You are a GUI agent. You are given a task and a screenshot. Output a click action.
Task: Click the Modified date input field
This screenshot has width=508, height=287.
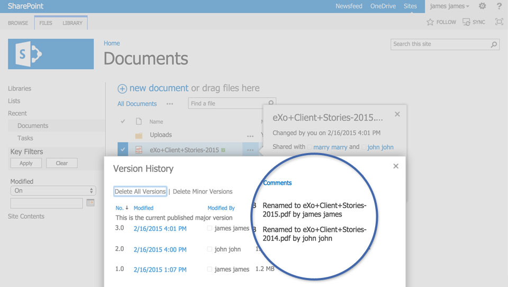click(47, 203)
